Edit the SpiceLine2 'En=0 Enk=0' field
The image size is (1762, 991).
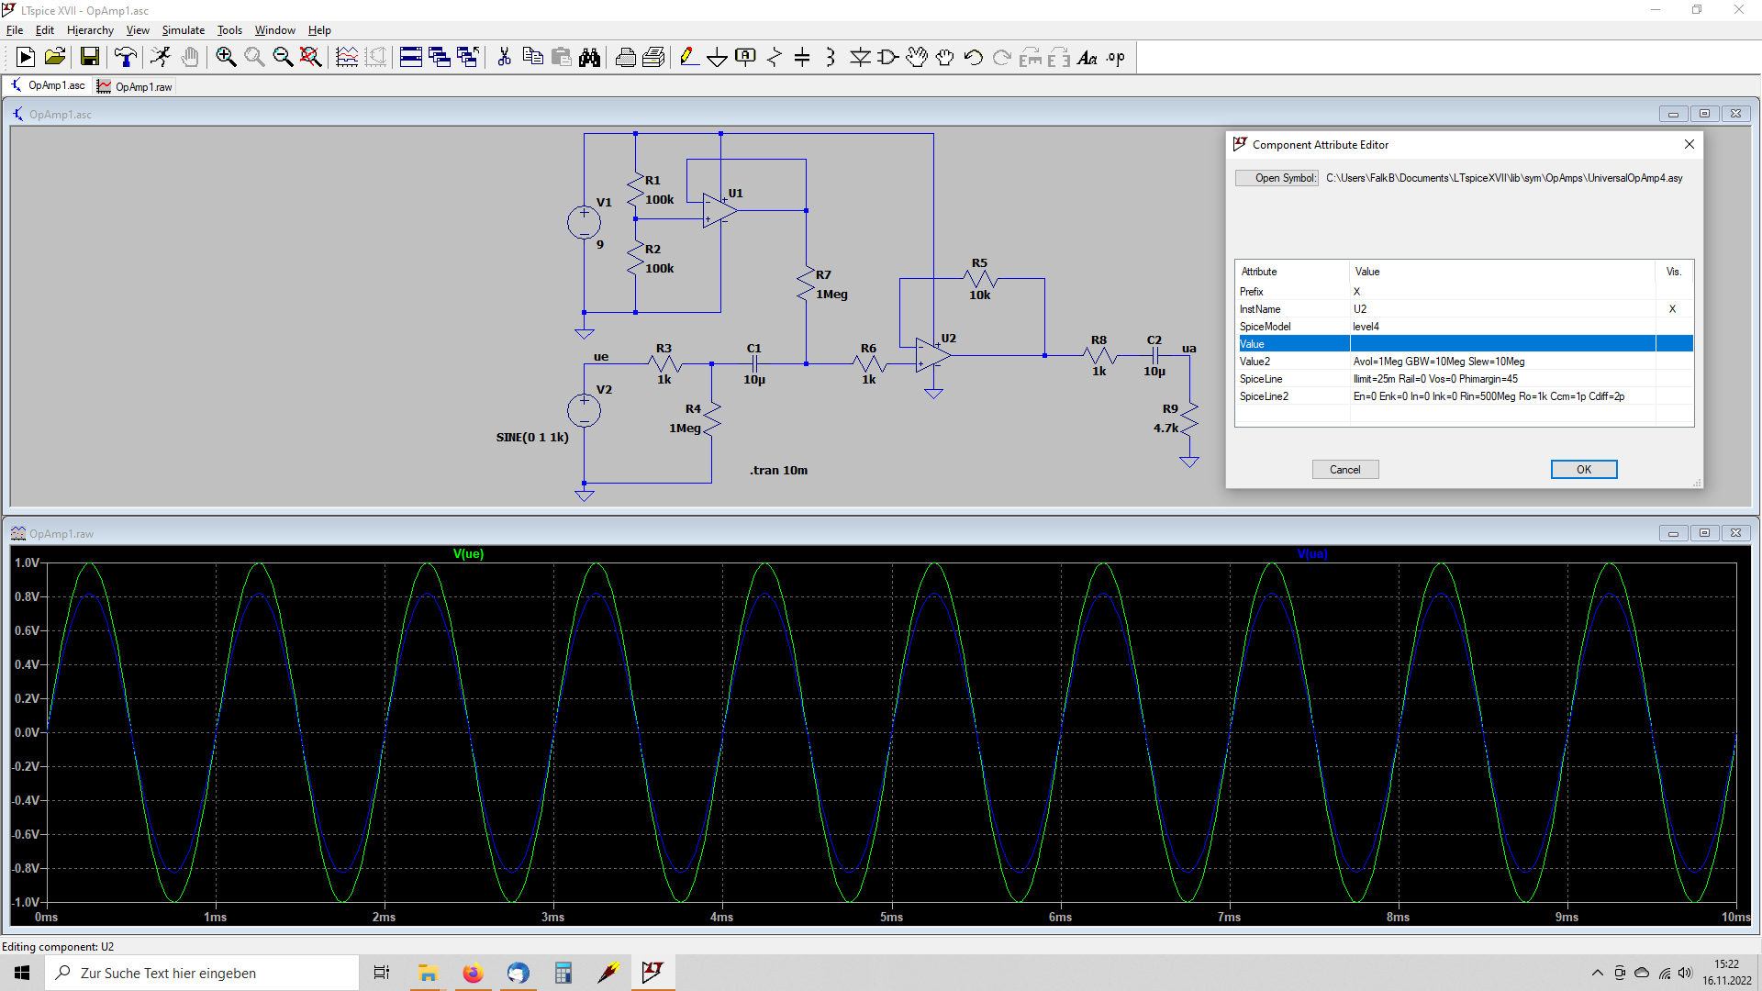[x=1502, y=396]
